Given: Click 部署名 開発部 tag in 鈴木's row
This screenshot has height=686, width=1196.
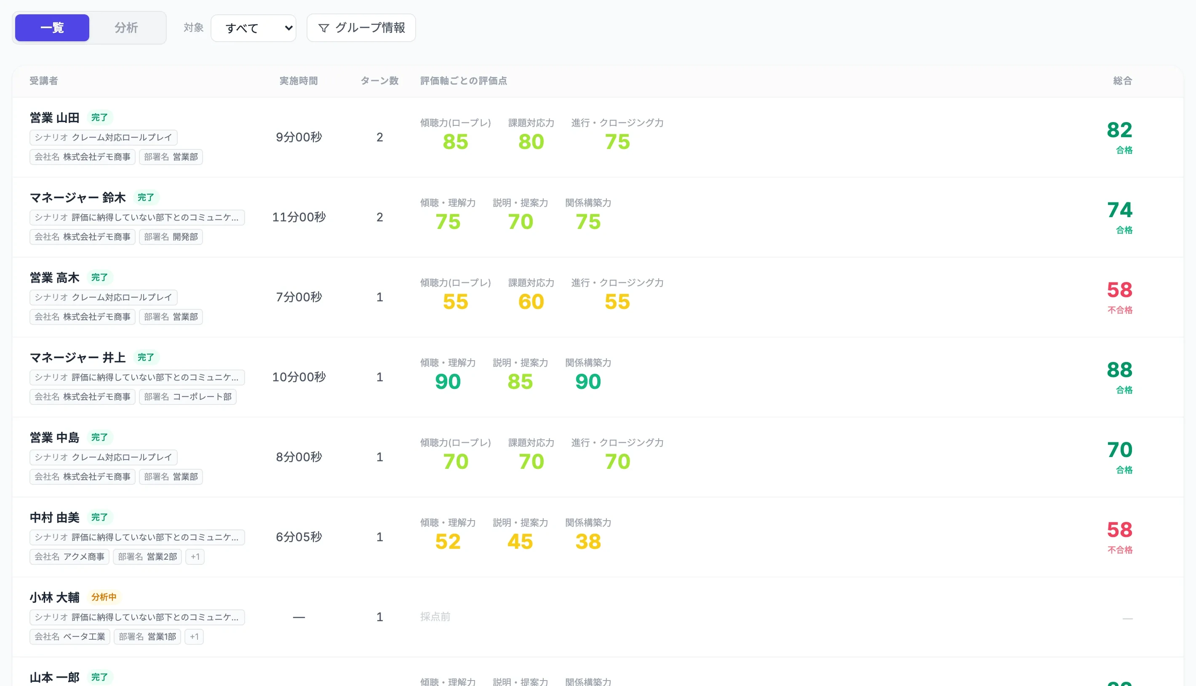Looking at the screenshot, I should pos(171,237).
